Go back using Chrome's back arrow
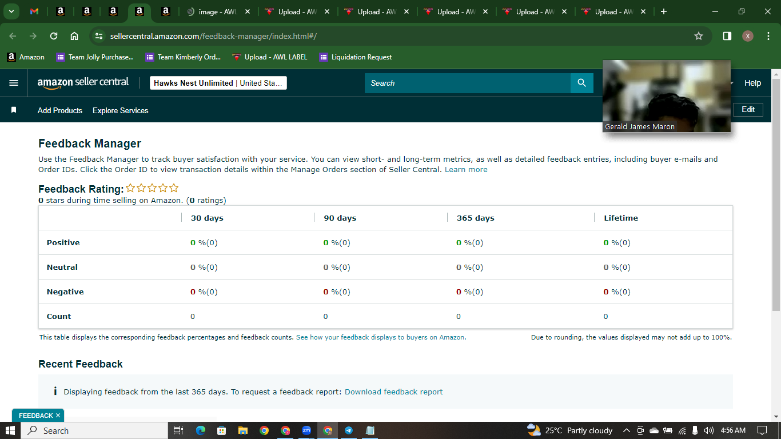This screenshot has width=781, height=439. pos(13,36)
